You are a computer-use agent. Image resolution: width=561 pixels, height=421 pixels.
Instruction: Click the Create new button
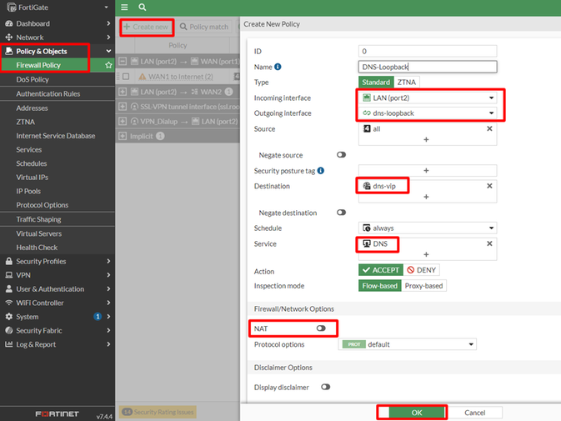coord(146,27)
